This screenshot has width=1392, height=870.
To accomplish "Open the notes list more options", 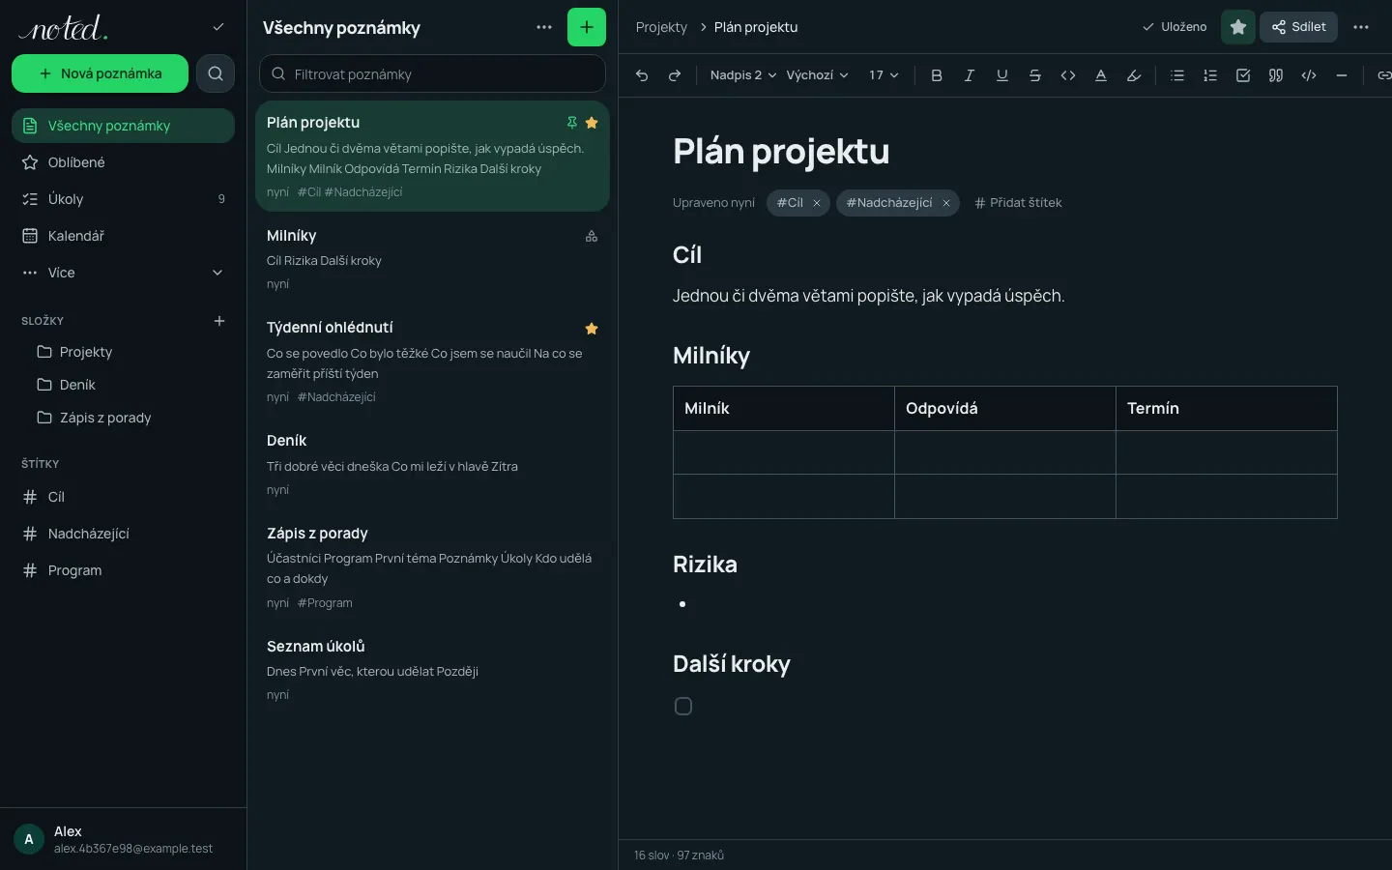I will [544, 27].
